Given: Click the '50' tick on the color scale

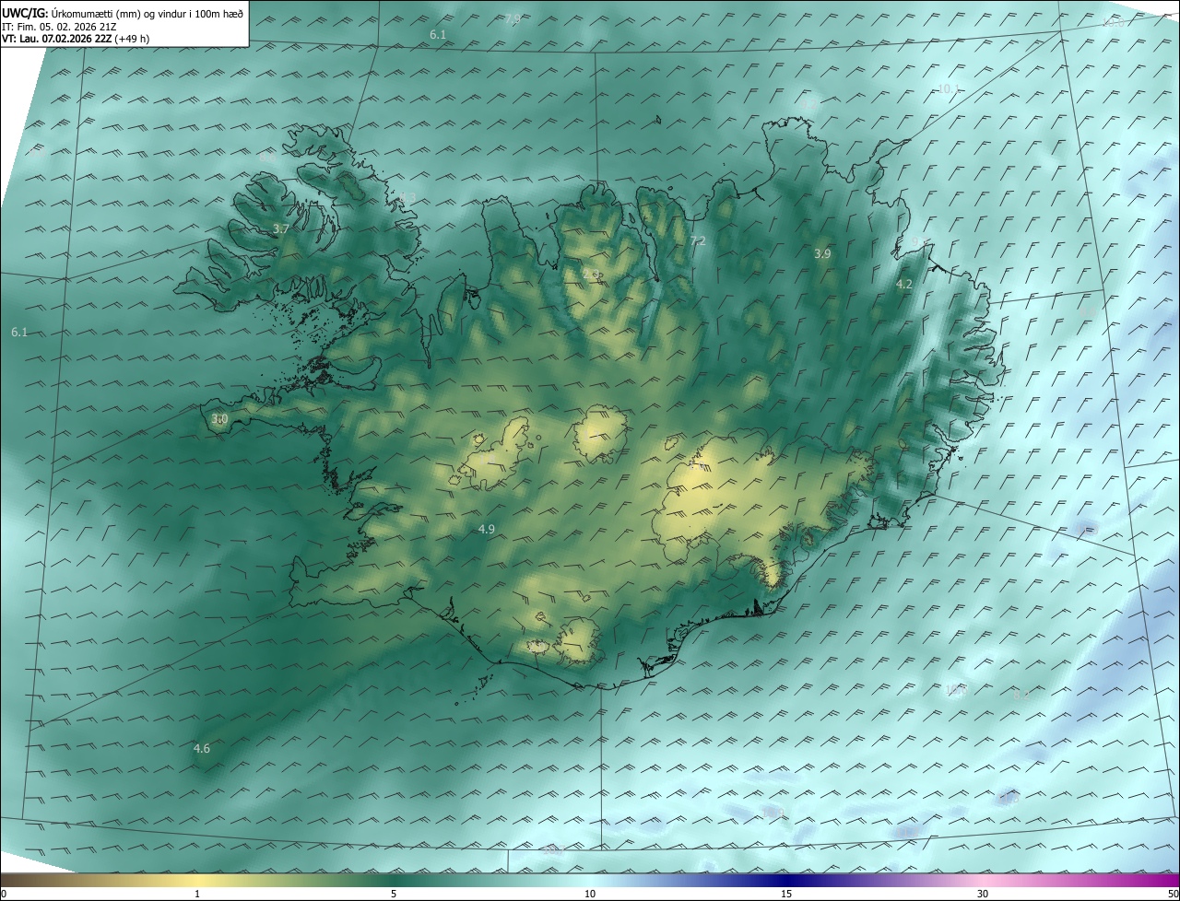Looking at the screenshot, I should [x=1173, y=894].
